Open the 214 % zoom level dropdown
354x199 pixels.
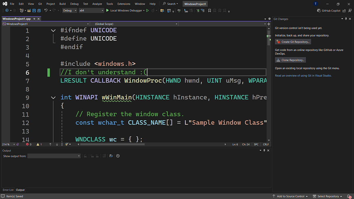pyautogui.click(x=8, y=144)
